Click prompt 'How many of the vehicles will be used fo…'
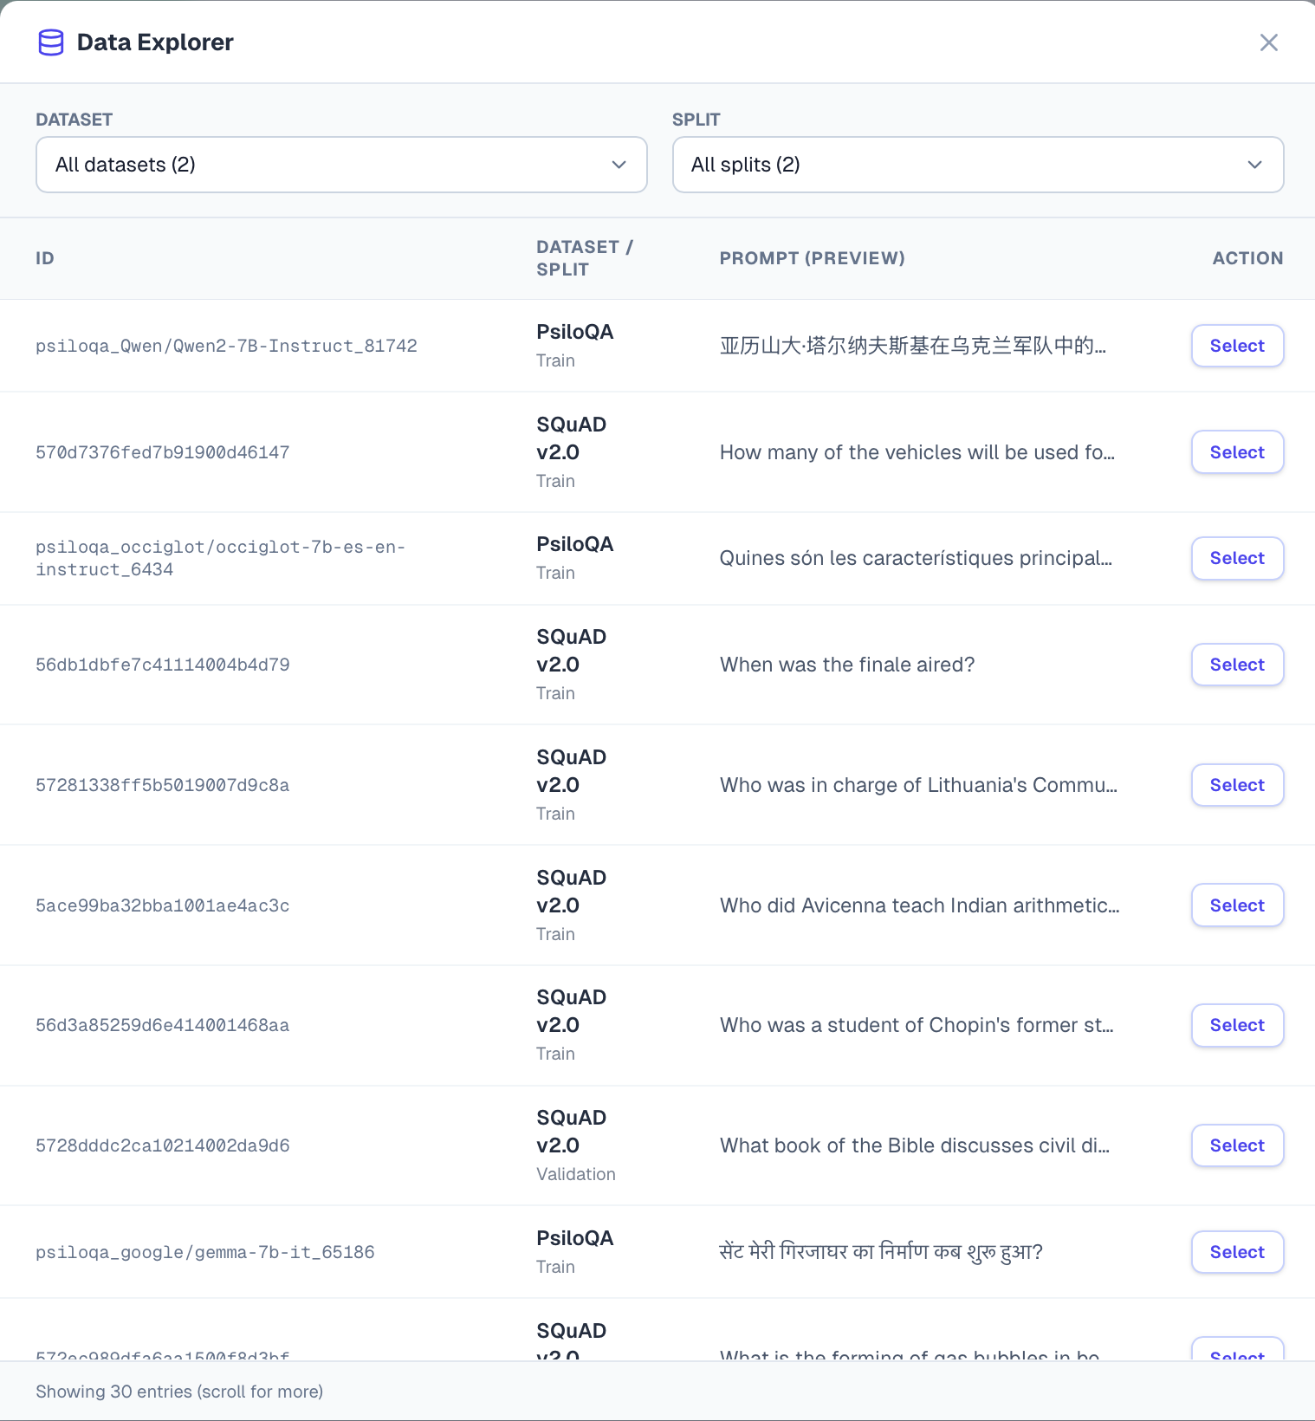Screen dimensions: 1315x1421 click(917, 452)
